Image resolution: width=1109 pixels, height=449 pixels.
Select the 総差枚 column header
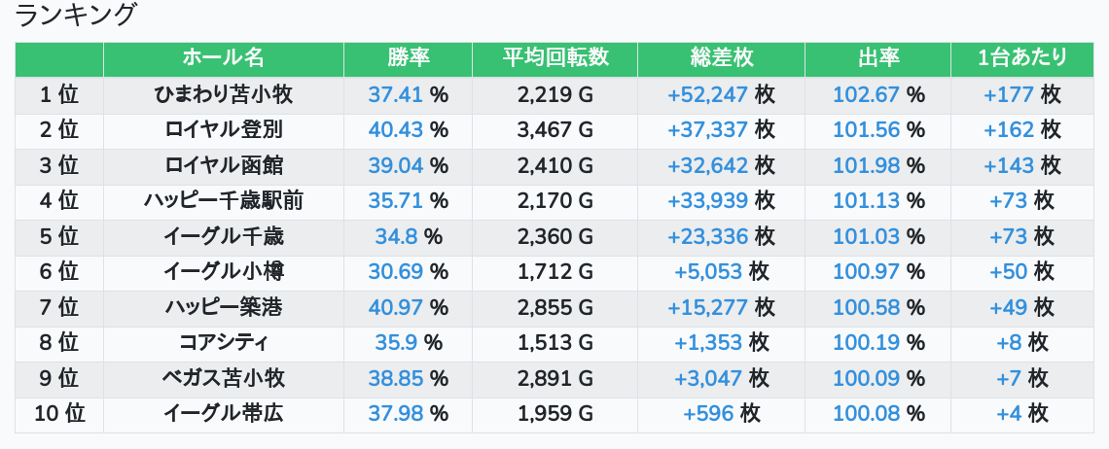(x=721, y=58)
